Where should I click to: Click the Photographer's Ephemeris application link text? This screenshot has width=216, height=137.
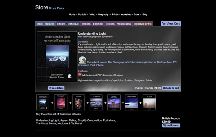[127, 63]
